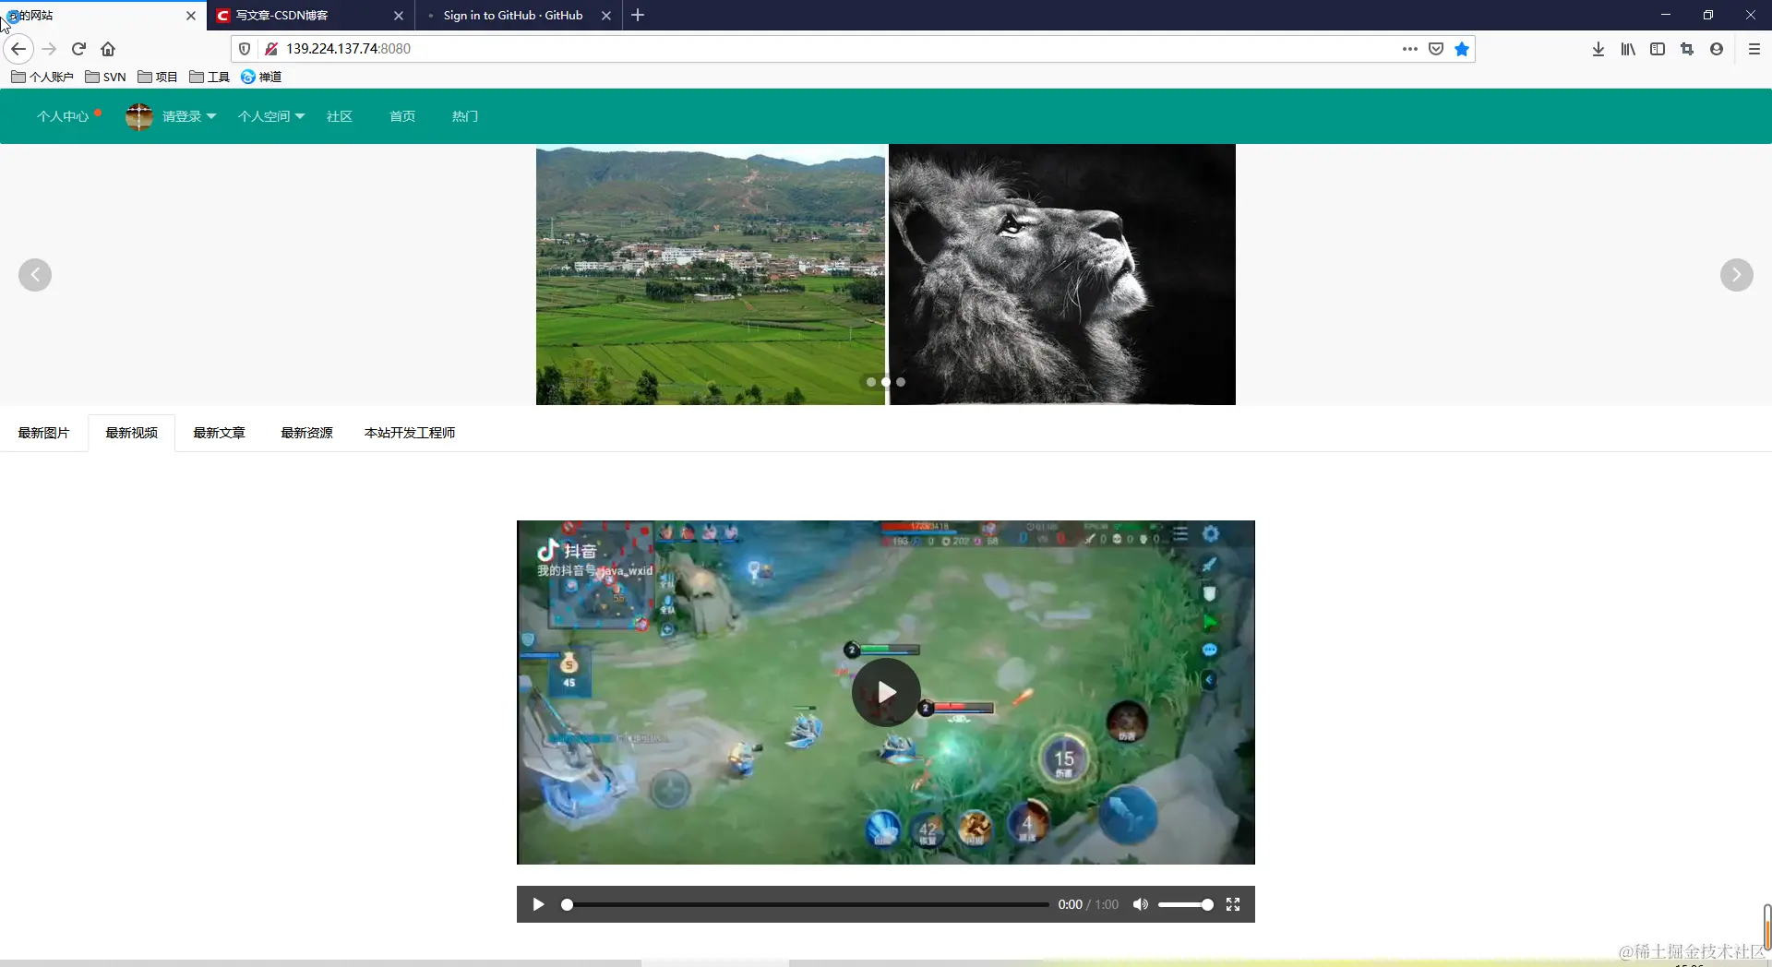Close the 写文章-CSDN博客 tab
Image resolution: width=1772 pixels, height=967 pixels.
tap(399, 16)
